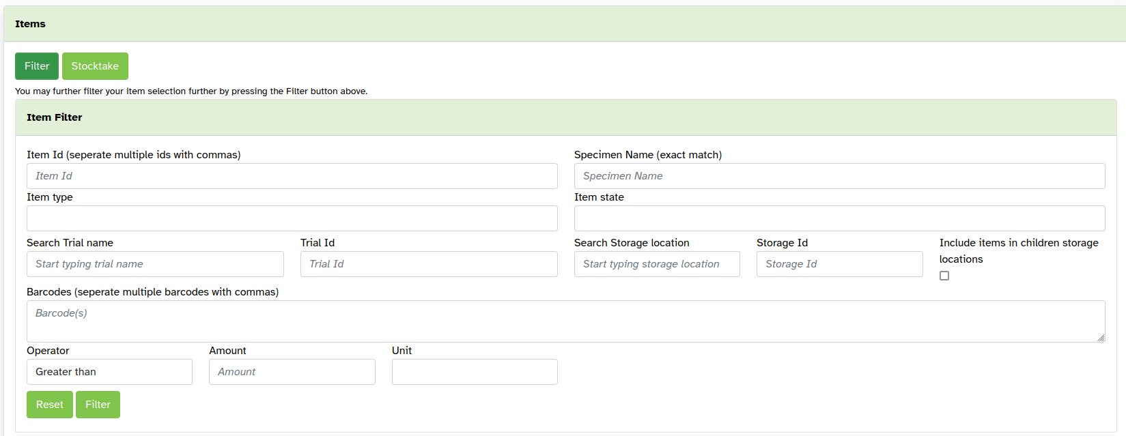This screenshot has height=436, width=1126.
Task: Expand the Item state selector
Action: click(x=839, y=218)
